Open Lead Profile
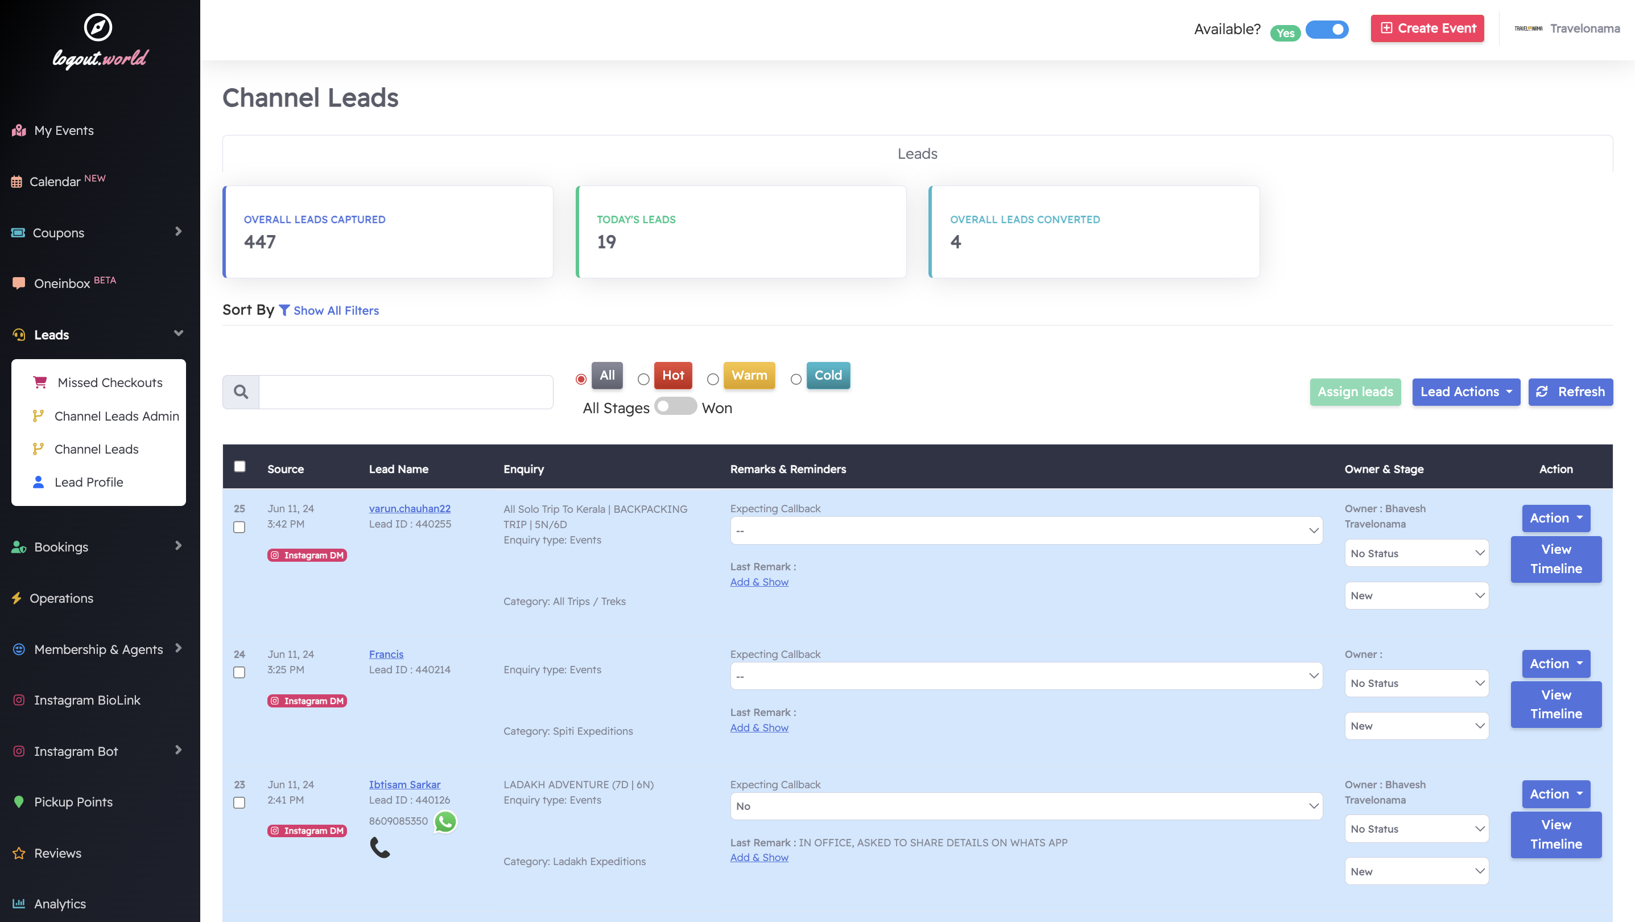Image resolution: width=1635 pixels, height=922 pixels. (89, 481)
